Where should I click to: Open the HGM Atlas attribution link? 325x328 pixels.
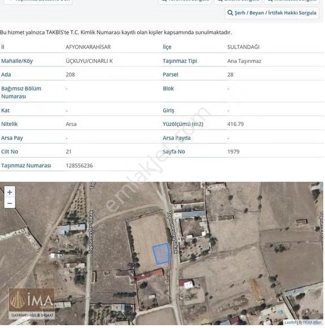(312, 322)
